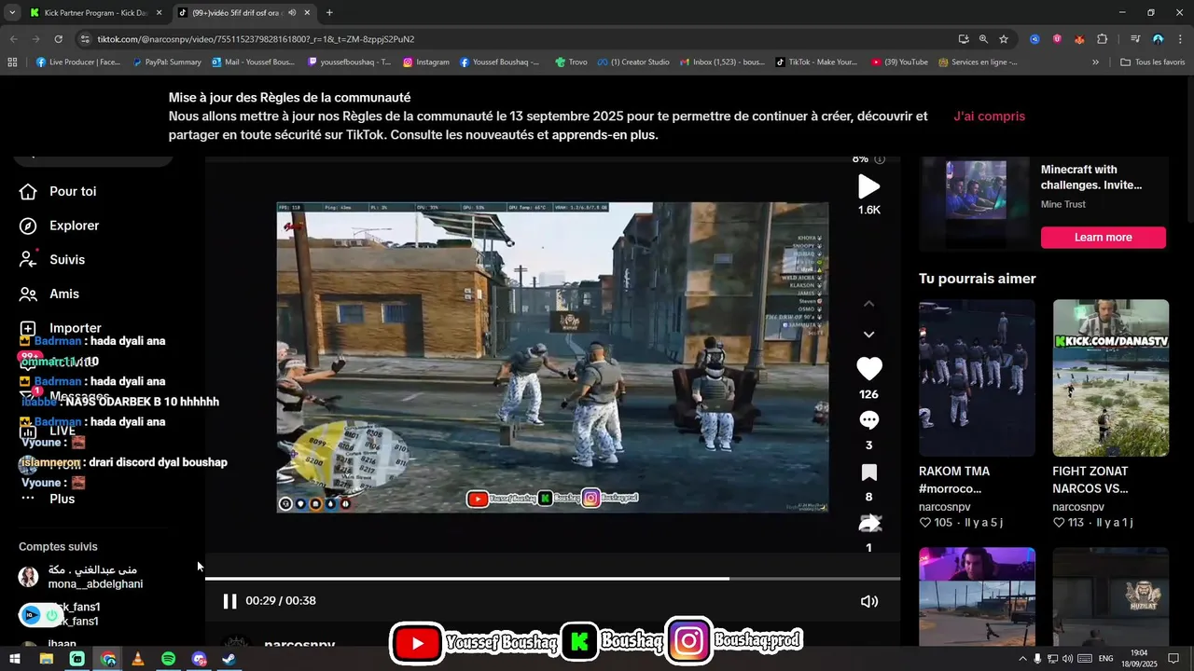Open the Pour toi home feed
Image resolution: width=1194 pixels, height=671 pixels.
tap(60, 191)
